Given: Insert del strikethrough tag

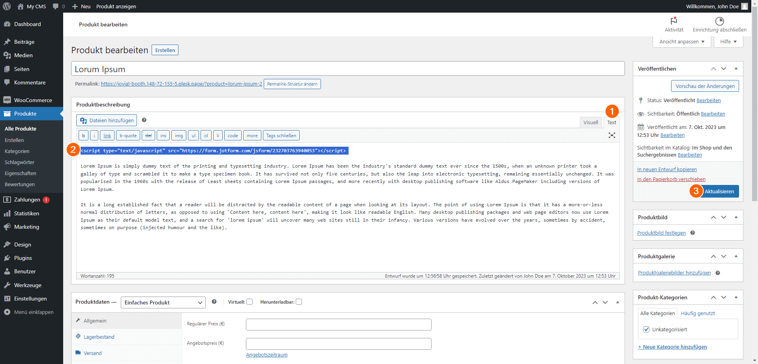Looking at the screenshot, I should click(148, 135).
